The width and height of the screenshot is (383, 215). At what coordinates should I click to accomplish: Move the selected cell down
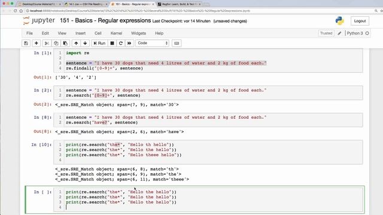(x=85, y=43)
